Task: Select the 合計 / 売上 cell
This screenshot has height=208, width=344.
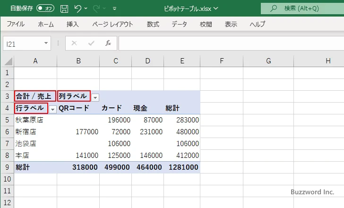Action: click(x=35, y=96)
